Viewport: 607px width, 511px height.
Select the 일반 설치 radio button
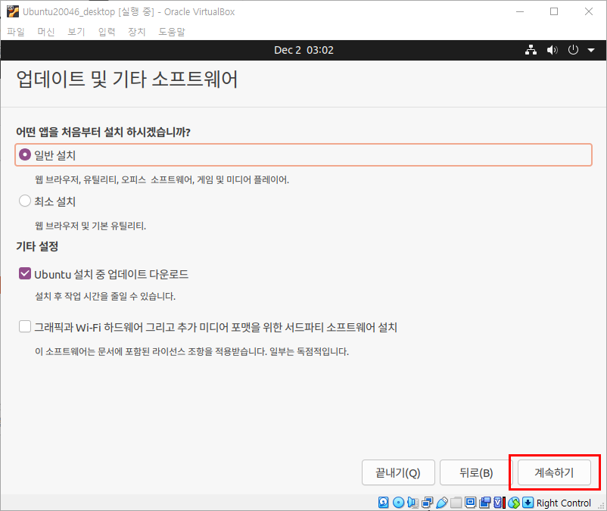[x=25, y=155]
